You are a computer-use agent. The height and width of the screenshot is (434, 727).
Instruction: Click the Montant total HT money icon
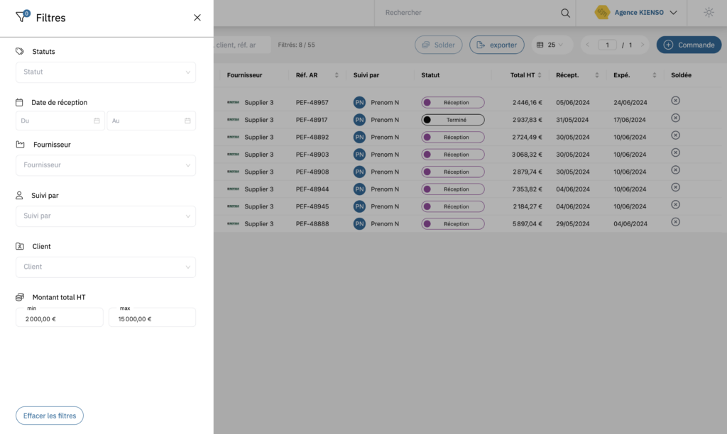(x=18, y=297)
